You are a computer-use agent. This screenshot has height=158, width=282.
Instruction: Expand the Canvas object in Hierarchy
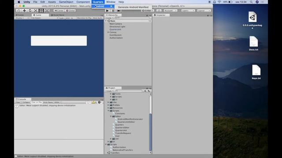[x=108, y=32]
